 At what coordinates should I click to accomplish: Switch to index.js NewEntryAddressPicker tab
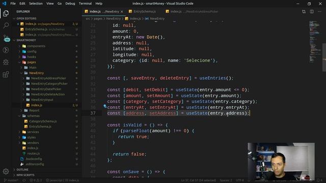[195, 12]
